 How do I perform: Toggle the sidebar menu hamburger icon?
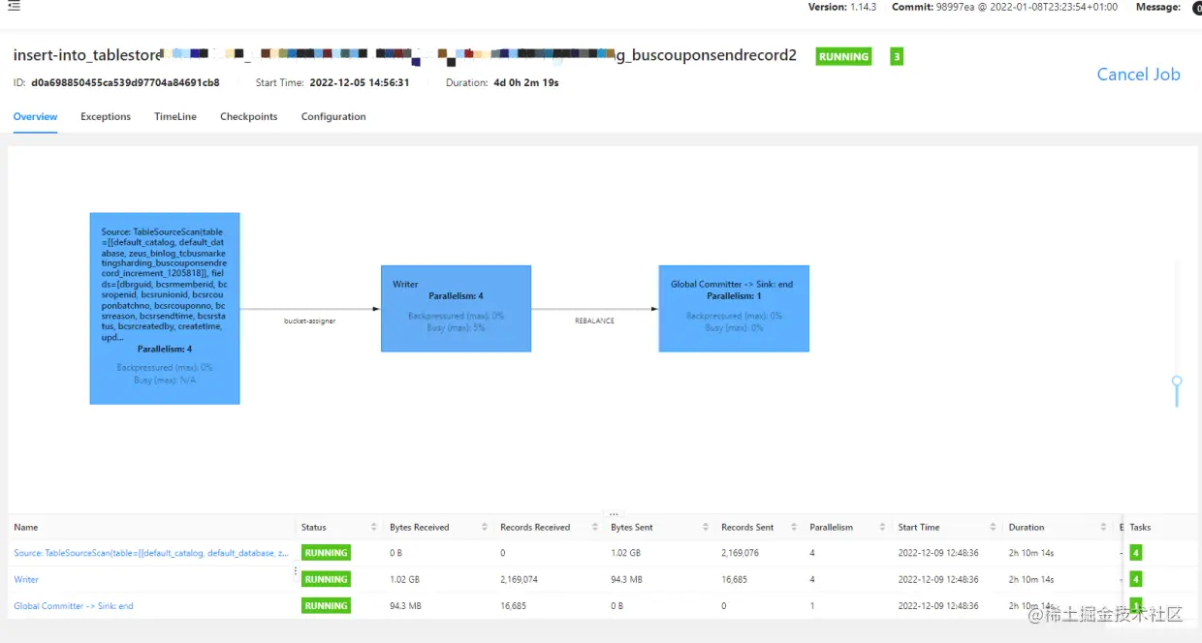(x=14, y=6)
